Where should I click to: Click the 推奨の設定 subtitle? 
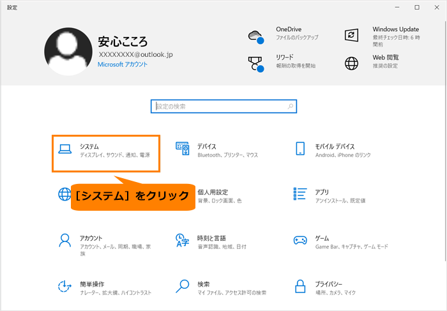click(x=385, y=66)
